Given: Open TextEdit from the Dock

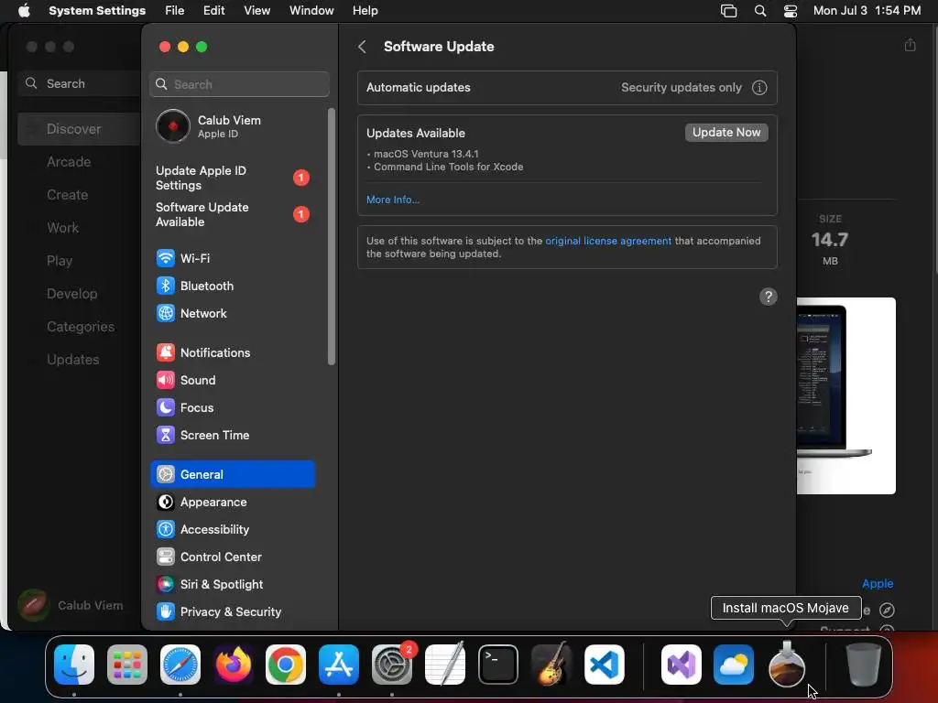Looking at the screenshot, I should (445, 665).
